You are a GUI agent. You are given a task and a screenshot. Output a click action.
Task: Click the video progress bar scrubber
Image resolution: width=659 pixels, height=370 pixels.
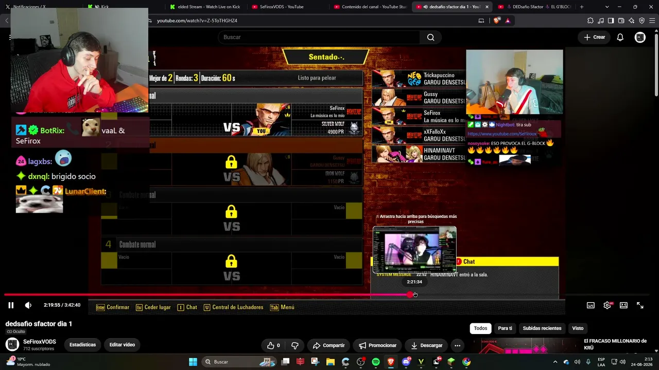[x=410, y=294]
